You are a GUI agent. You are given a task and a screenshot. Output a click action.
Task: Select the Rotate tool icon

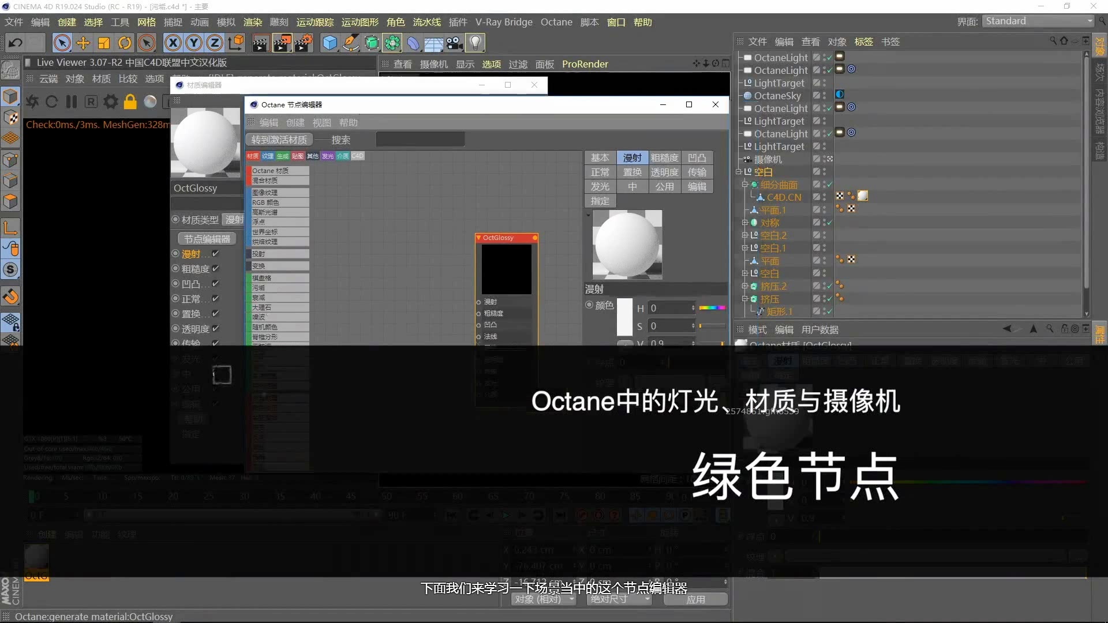(x=125, y=43)
